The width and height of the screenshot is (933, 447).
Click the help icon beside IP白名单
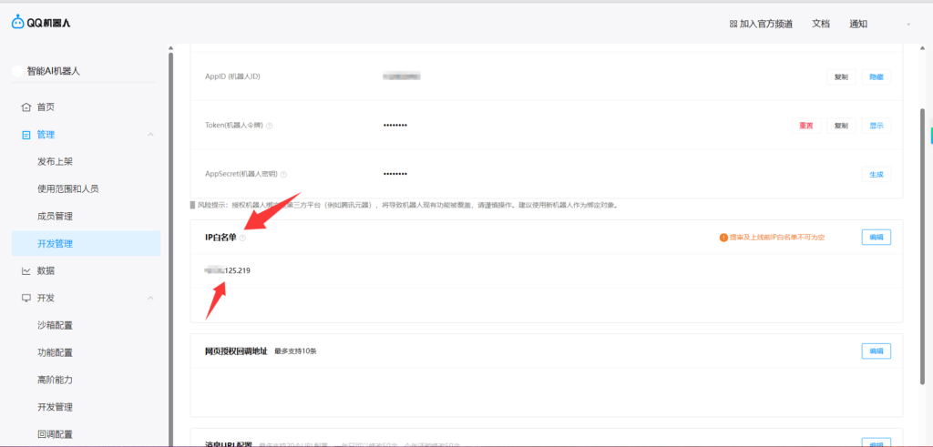pyautogui.click(x=242, y=238)
